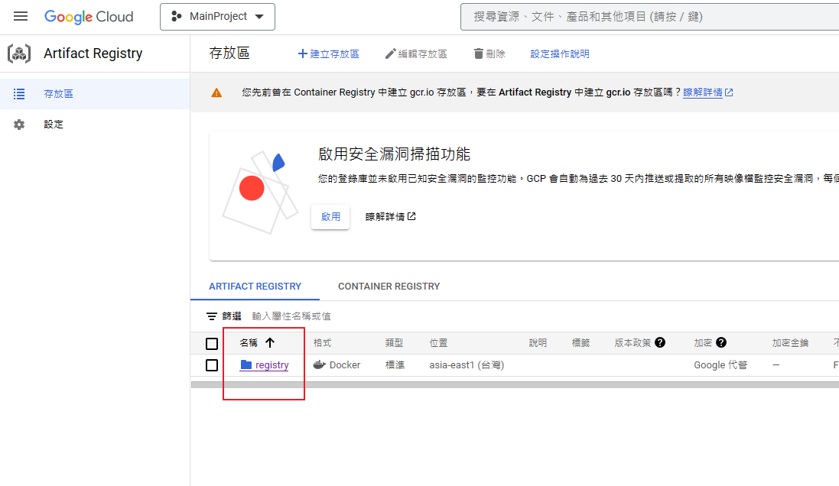Click the 標準 type cell

coord(395,365)
